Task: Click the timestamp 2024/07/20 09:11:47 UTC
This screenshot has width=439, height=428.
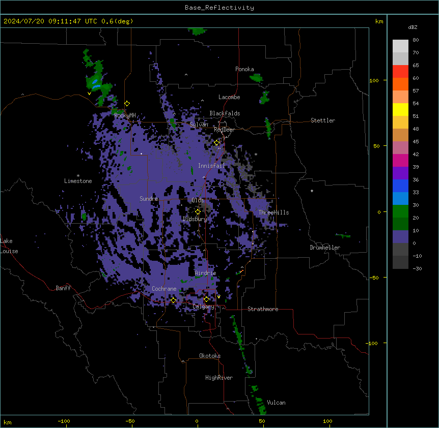Action: pyautogui.click(x=50, y=21)
